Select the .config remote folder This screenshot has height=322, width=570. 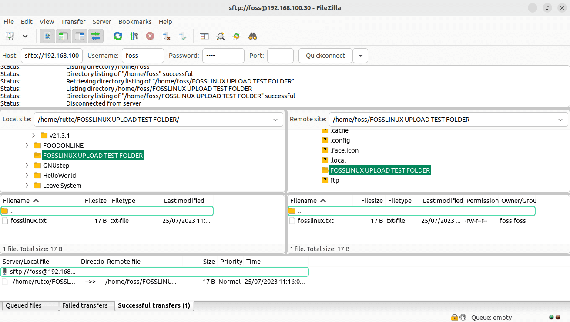[x=340, y=140]
